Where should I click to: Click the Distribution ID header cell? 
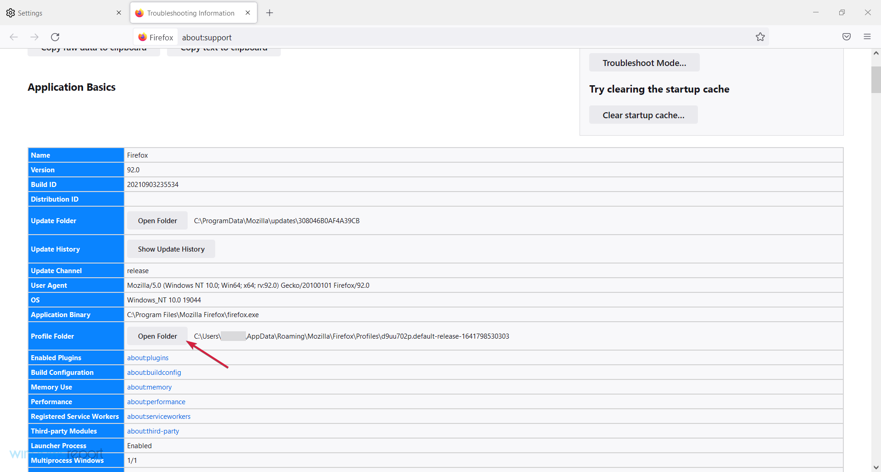[x=76, y=199]
